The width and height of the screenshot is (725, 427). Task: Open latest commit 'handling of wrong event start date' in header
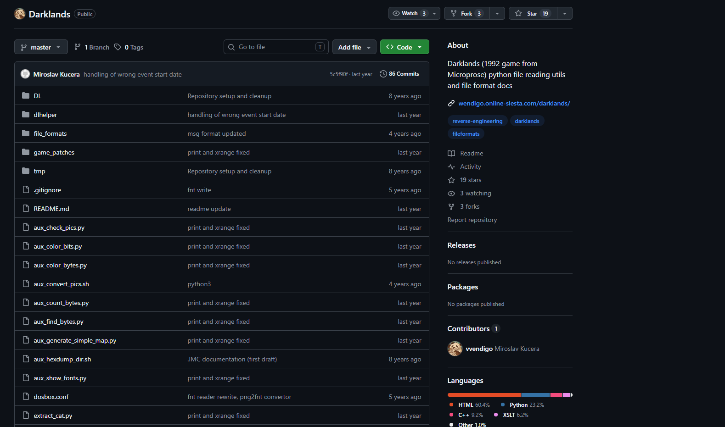(x=133, y=74)
